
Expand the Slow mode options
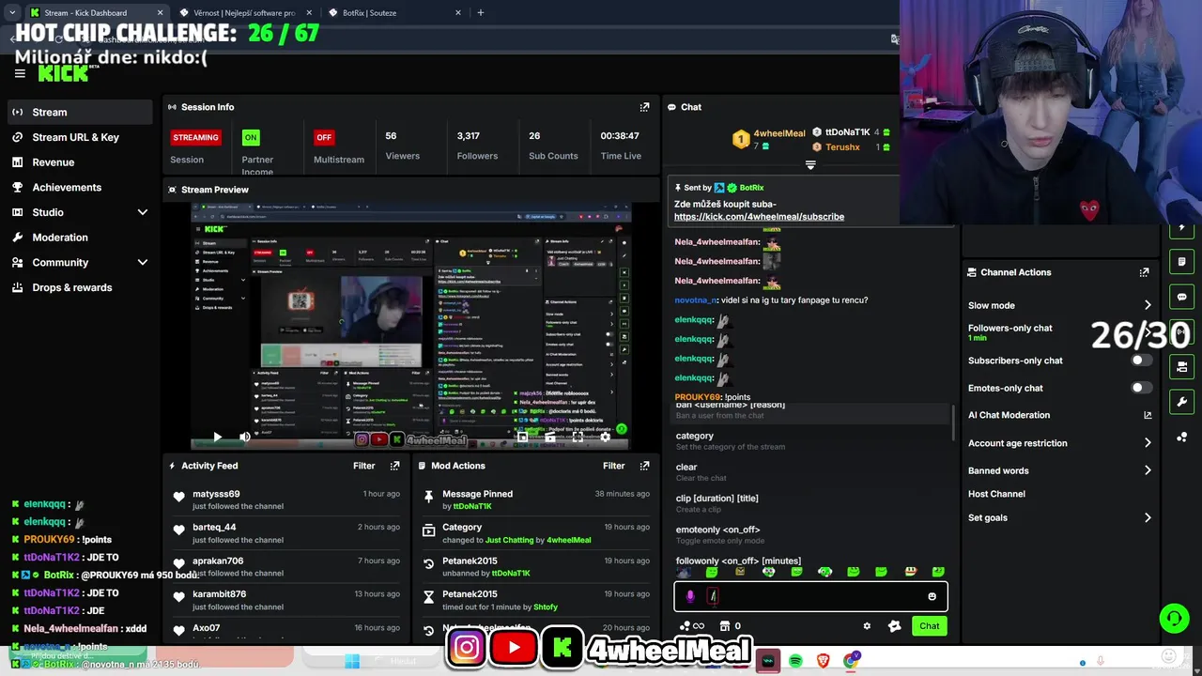pyautogui.click(x=1148, y=305)
